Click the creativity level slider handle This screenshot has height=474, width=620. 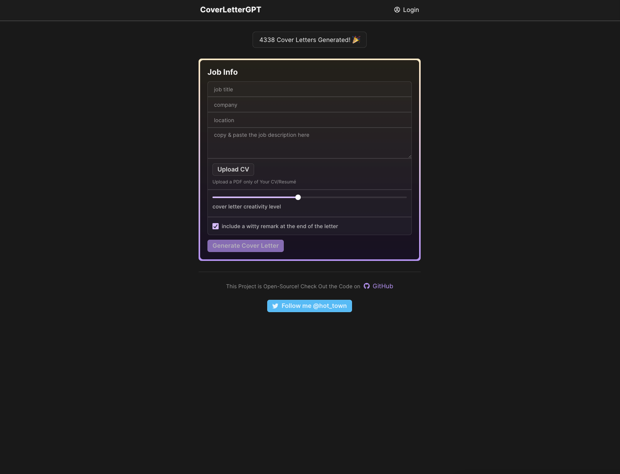tap(298, 197)
